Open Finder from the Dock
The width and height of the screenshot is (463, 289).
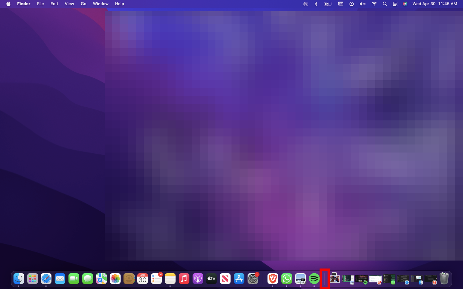19,278
